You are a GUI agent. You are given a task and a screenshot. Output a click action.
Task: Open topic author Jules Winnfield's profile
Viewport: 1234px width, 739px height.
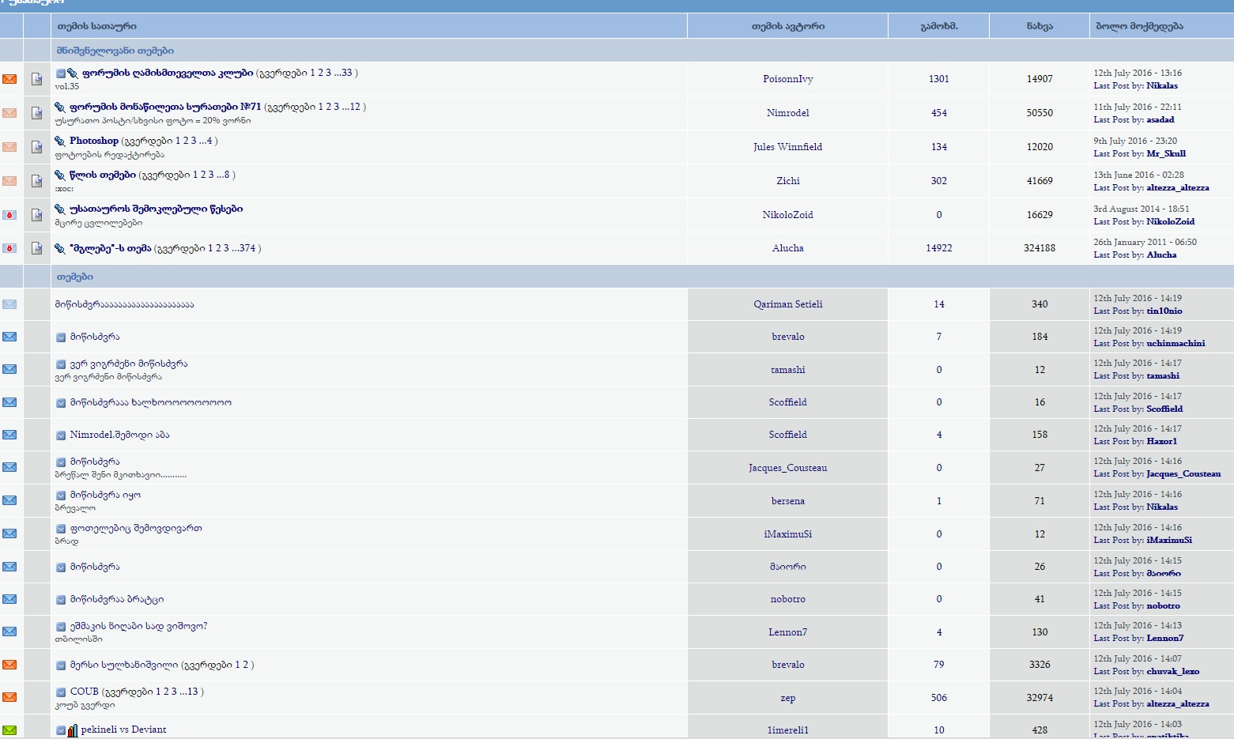(788, 147)
